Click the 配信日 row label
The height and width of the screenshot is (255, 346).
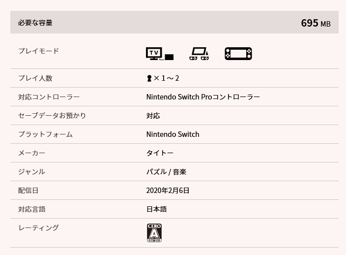pos(28,191)
